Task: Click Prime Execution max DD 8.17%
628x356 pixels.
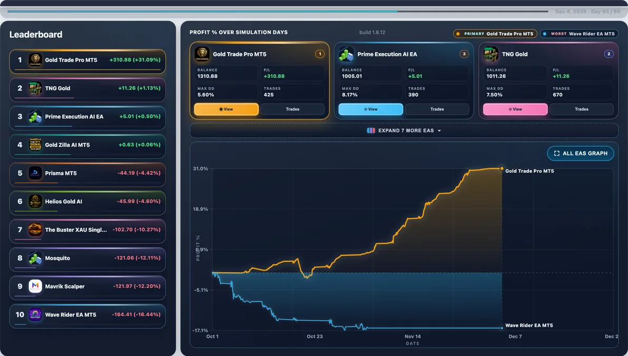Action: coord(350,95)
